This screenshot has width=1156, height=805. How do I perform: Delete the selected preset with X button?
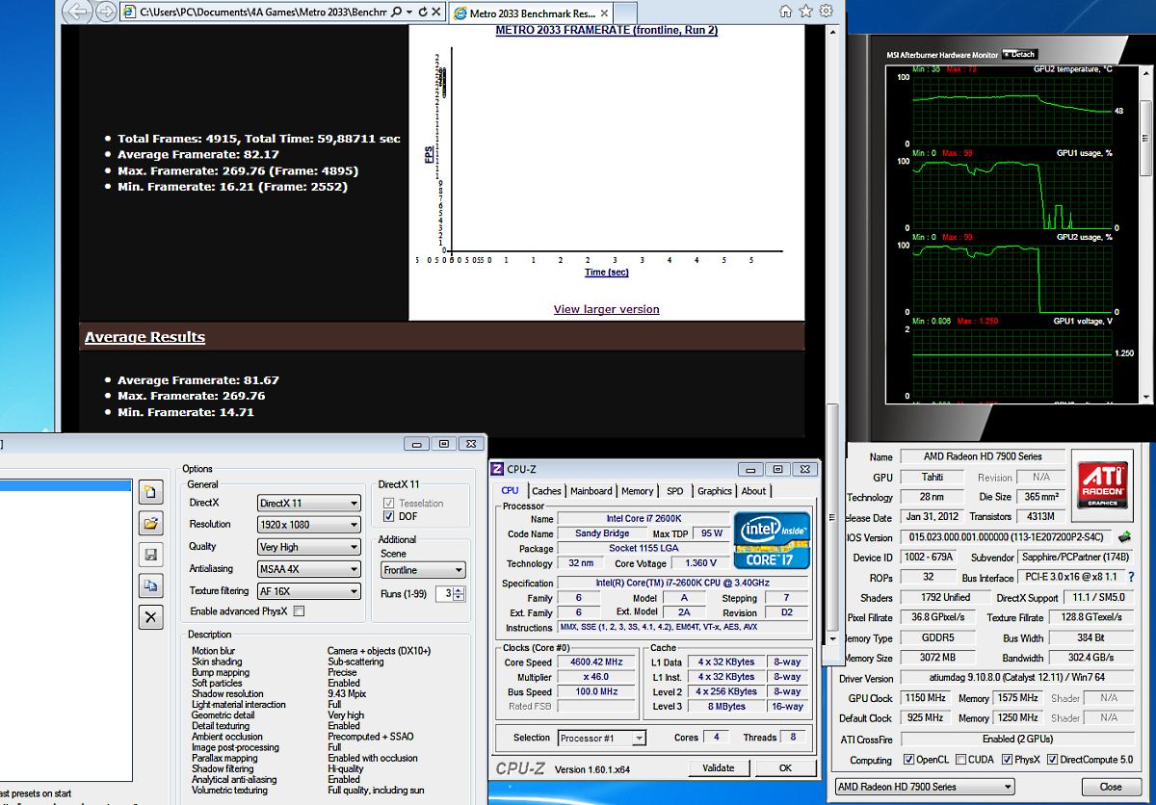[x=150, y=617]
